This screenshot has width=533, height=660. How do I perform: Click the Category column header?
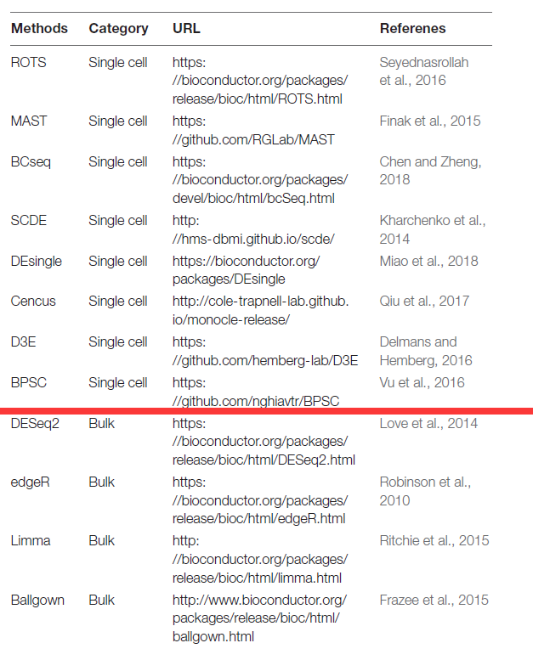point(118,28)
